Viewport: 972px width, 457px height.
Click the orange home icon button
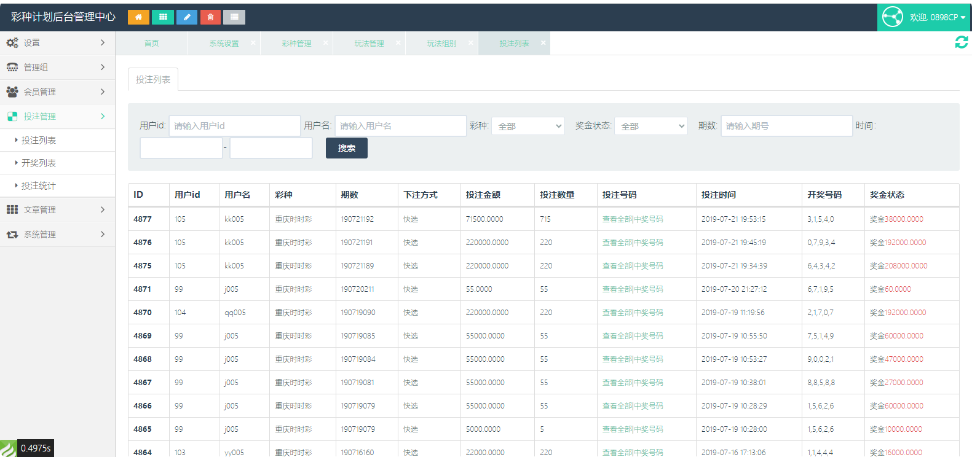pyautogui.click(x=138, y=17)
